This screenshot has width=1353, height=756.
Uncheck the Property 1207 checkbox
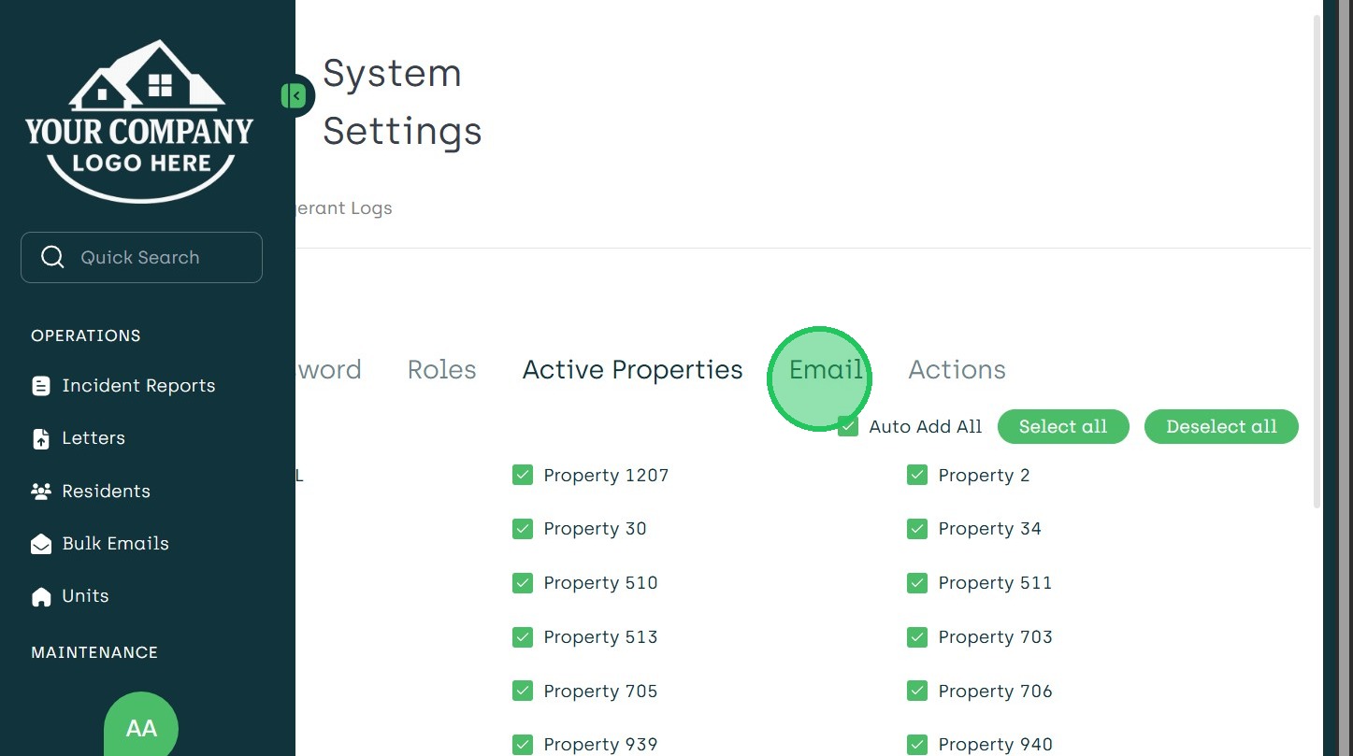[x=523, y=475]
